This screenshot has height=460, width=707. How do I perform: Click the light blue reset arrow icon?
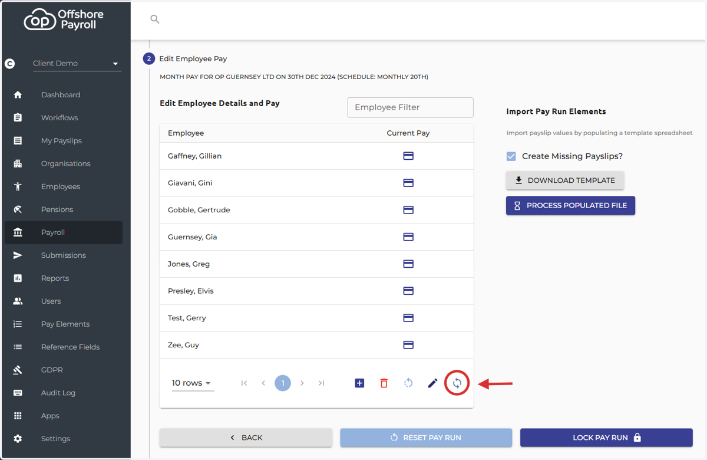tap(408, 383)
